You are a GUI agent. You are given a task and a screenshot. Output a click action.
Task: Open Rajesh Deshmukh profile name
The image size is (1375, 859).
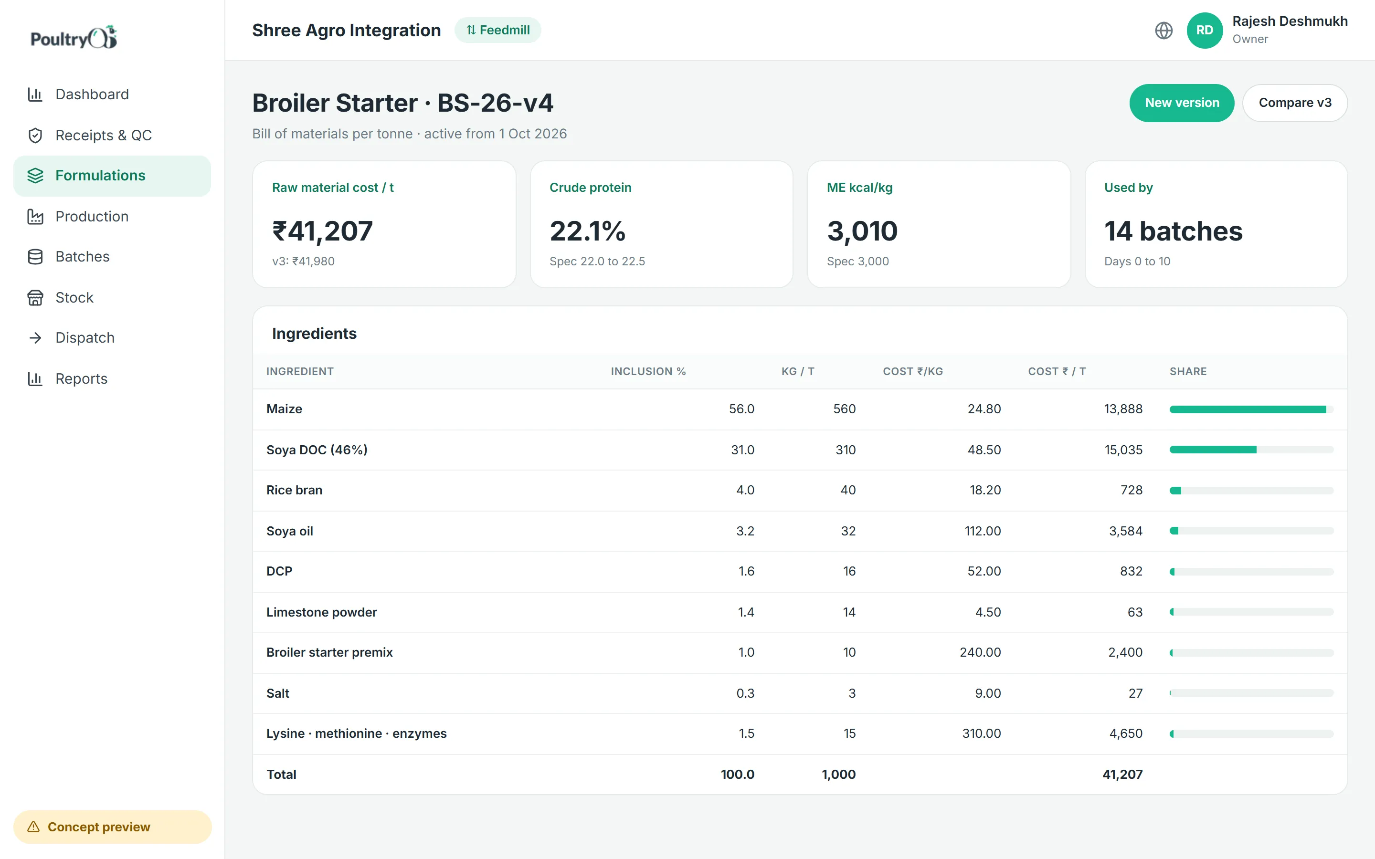click(x=1290, y=21)
